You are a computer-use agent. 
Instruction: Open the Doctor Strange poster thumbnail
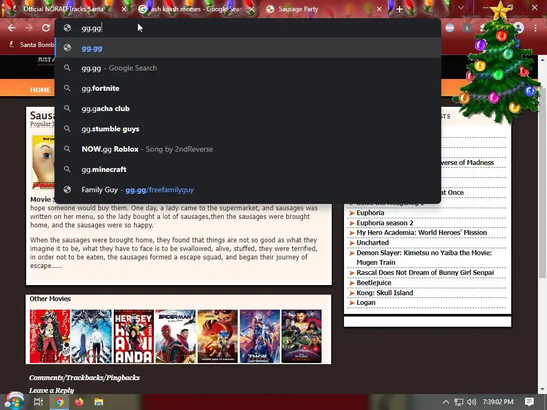[301, 336]
